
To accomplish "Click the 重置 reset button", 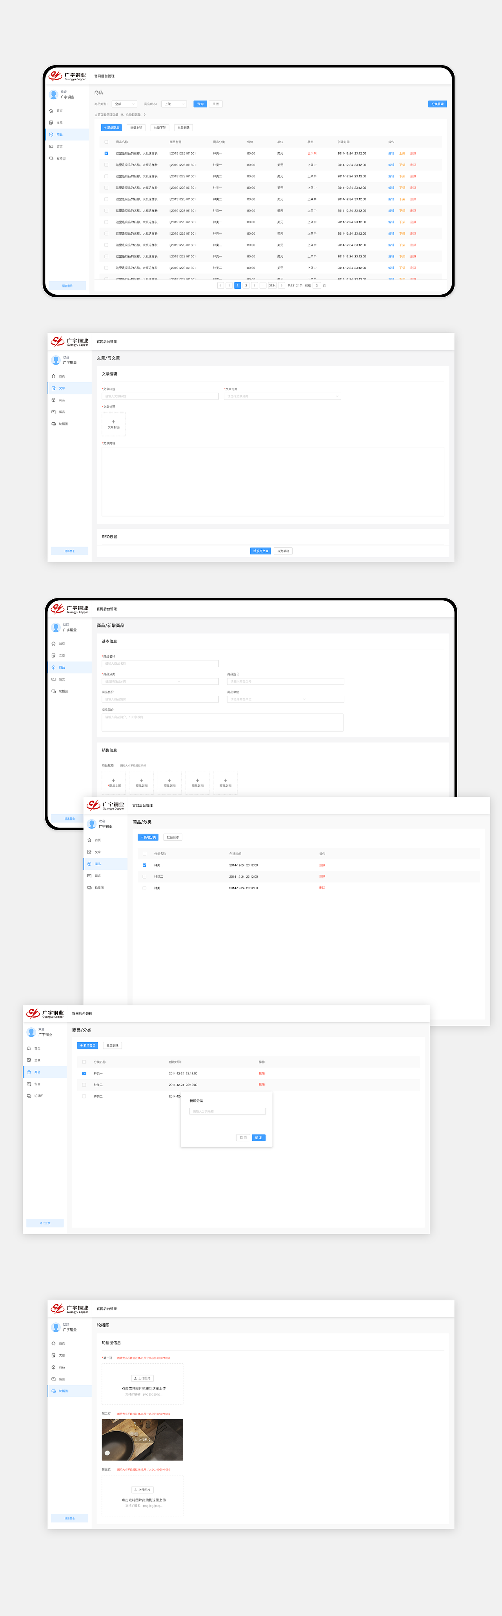I will click(216, 104).
